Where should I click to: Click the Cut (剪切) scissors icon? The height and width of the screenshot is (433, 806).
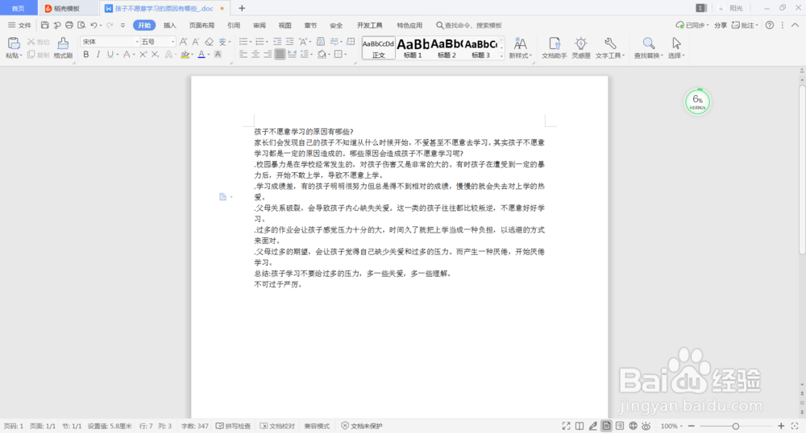point(31,42)
